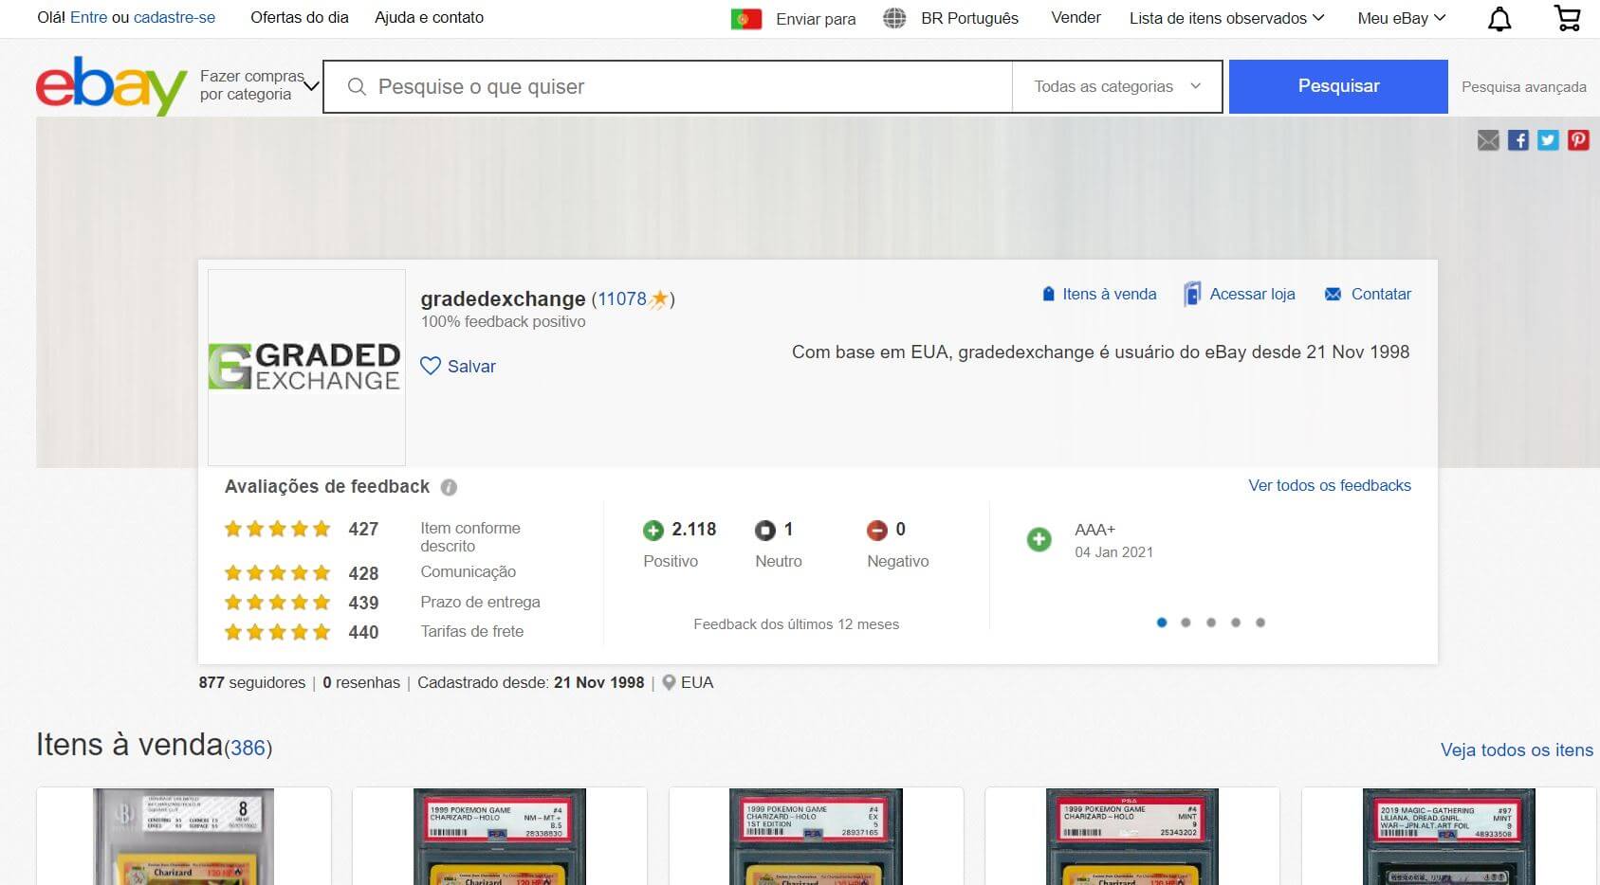Viewport: 1600px width, 885px height.
Task: Open Pesquisa avançada
Action: (1523, 87)
